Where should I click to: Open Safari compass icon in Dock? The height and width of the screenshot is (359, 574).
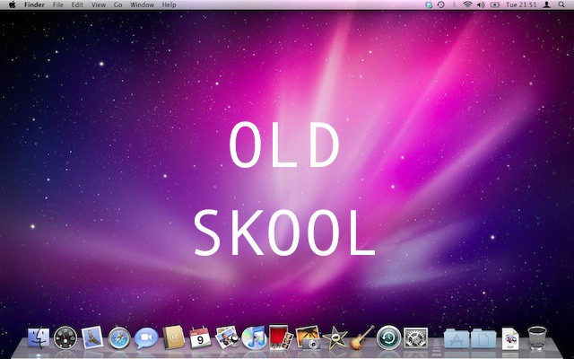pos(119,338)
